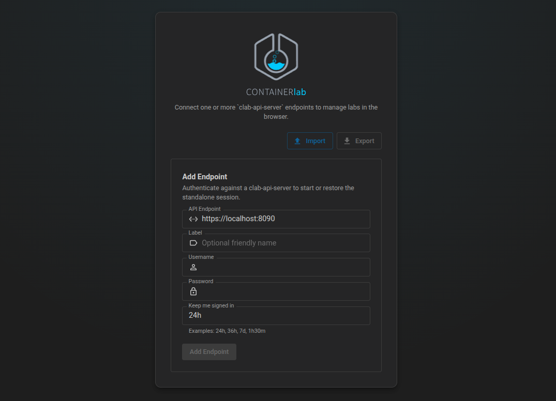Click the API Endpoint link icon

193,219
